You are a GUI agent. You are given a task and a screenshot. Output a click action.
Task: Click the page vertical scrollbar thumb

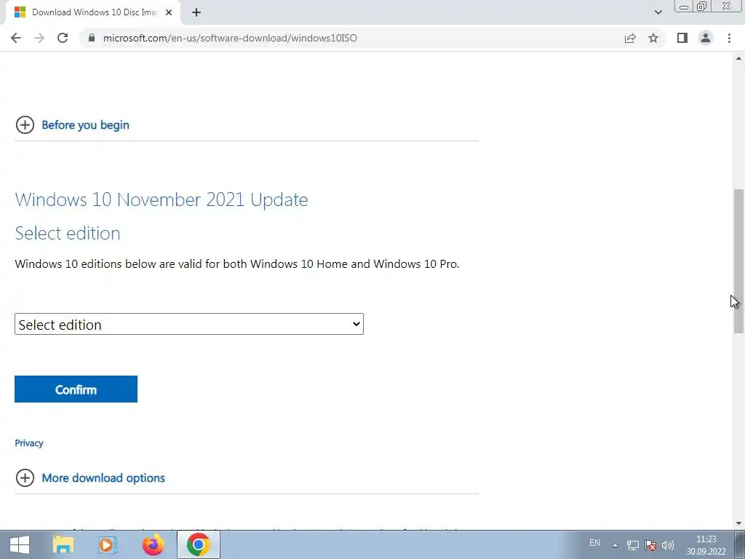click(738, 261)
